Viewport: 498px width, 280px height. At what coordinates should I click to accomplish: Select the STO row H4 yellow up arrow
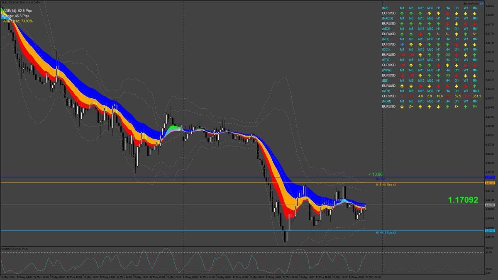[x=447, y=65]
